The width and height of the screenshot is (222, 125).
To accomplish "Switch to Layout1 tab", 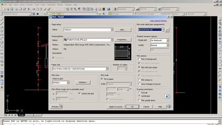I will coord(29,115).
